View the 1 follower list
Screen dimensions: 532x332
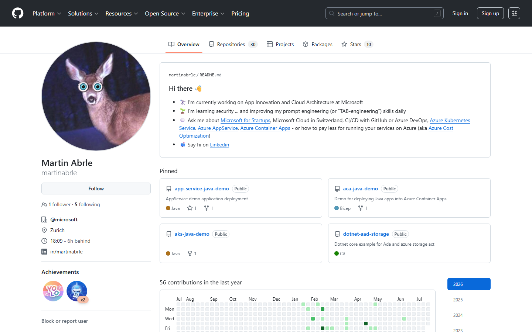[x=59, y=204]
